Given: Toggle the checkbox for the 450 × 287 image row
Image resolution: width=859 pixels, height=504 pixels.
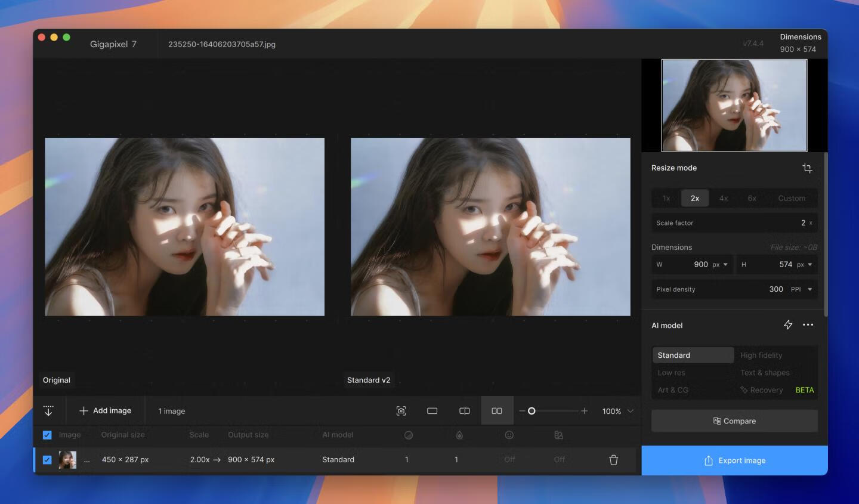Looking at the screenshot, I should [x=47, y=460].
